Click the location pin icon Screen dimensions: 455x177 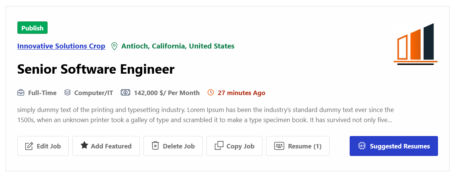tap(114, 46)
